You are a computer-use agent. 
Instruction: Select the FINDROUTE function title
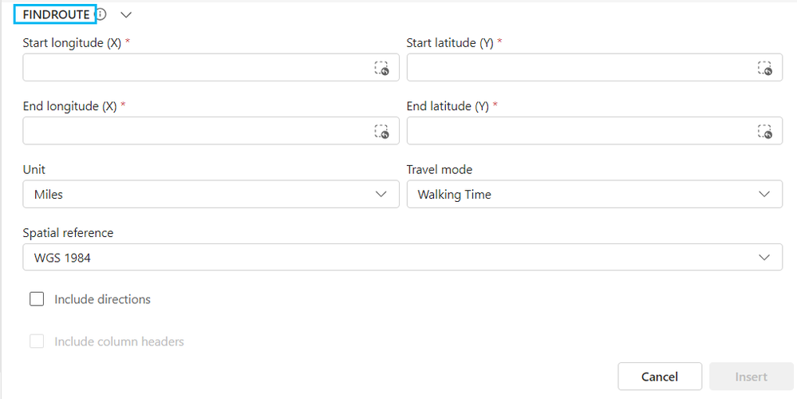(56, 14)
